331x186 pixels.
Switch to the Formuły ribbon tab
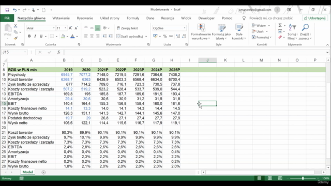point(133,18)
